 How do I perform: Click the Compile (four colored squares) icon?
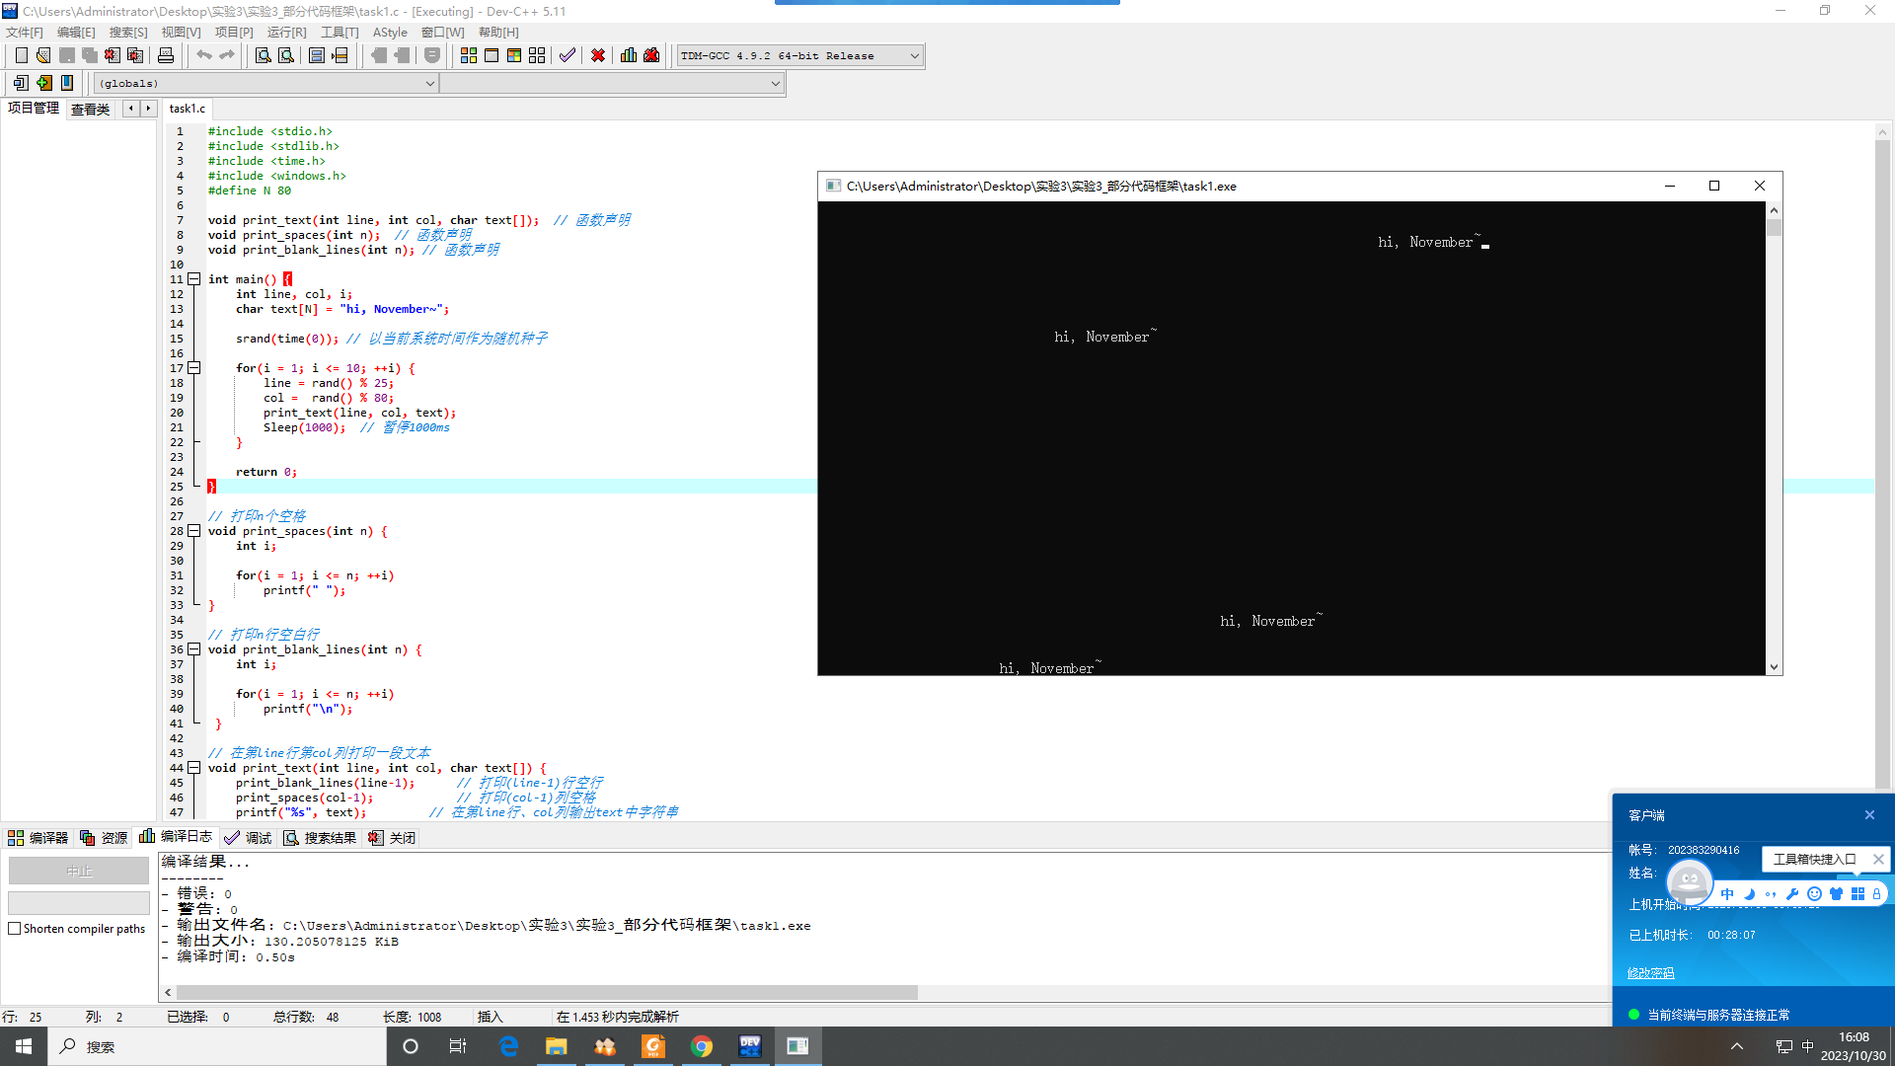[x=469, y=55]
